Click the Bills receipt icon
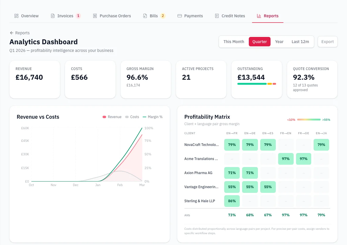This screenshot has height=245, width=347. coord(145,16)
